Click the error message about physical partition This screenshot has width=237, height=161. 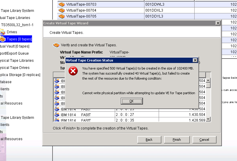click(139, 93)
